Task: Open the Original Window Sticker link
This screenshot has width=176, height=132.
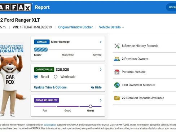Action: (x=75, y=27)
